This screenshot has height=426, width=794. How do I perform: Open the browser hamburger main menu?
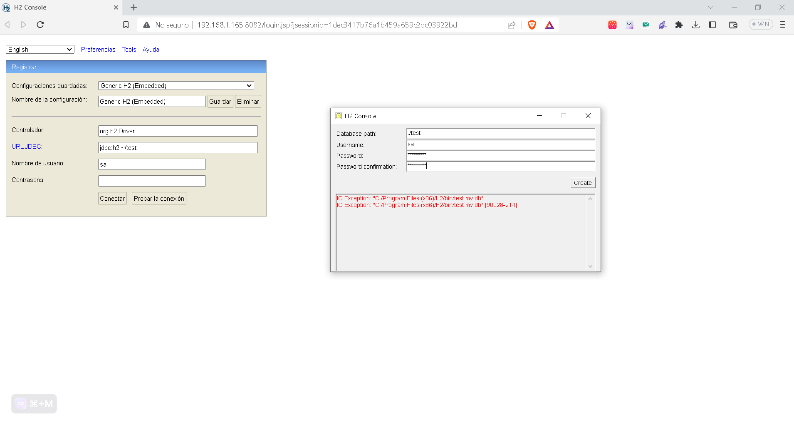click(x=782, y=25)
